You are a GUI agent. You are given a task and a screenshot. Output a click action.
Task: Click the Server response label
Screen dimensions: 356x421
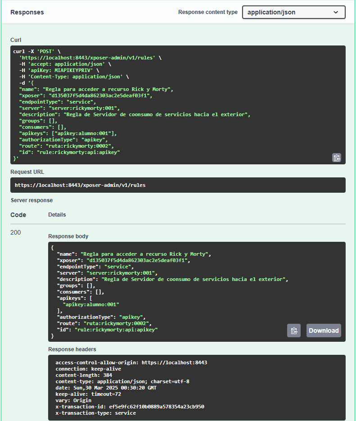click(x=32, y=200)
